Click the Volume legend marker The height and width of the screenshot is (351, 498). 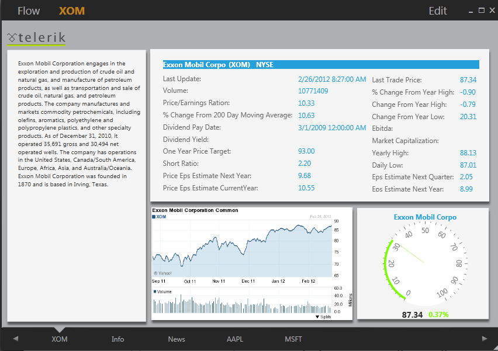[x=155, y=291]
